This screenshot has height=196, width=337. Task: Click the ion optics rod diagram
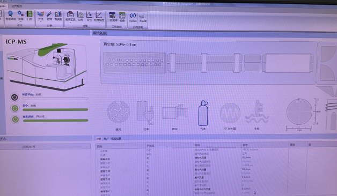point(204,63)
